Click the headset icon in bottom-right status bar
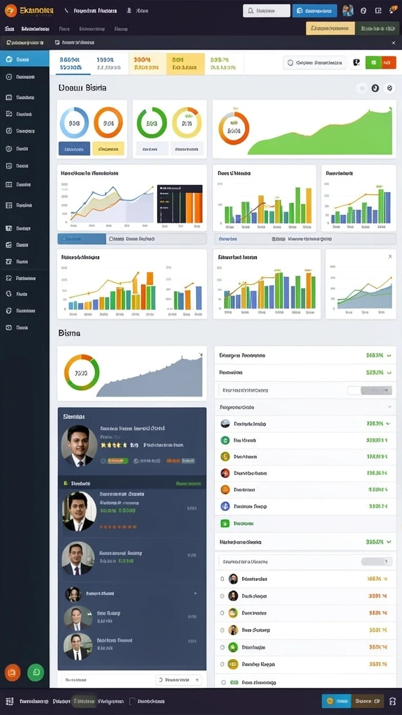Viewport: 402px width, 715px height. 393,701
